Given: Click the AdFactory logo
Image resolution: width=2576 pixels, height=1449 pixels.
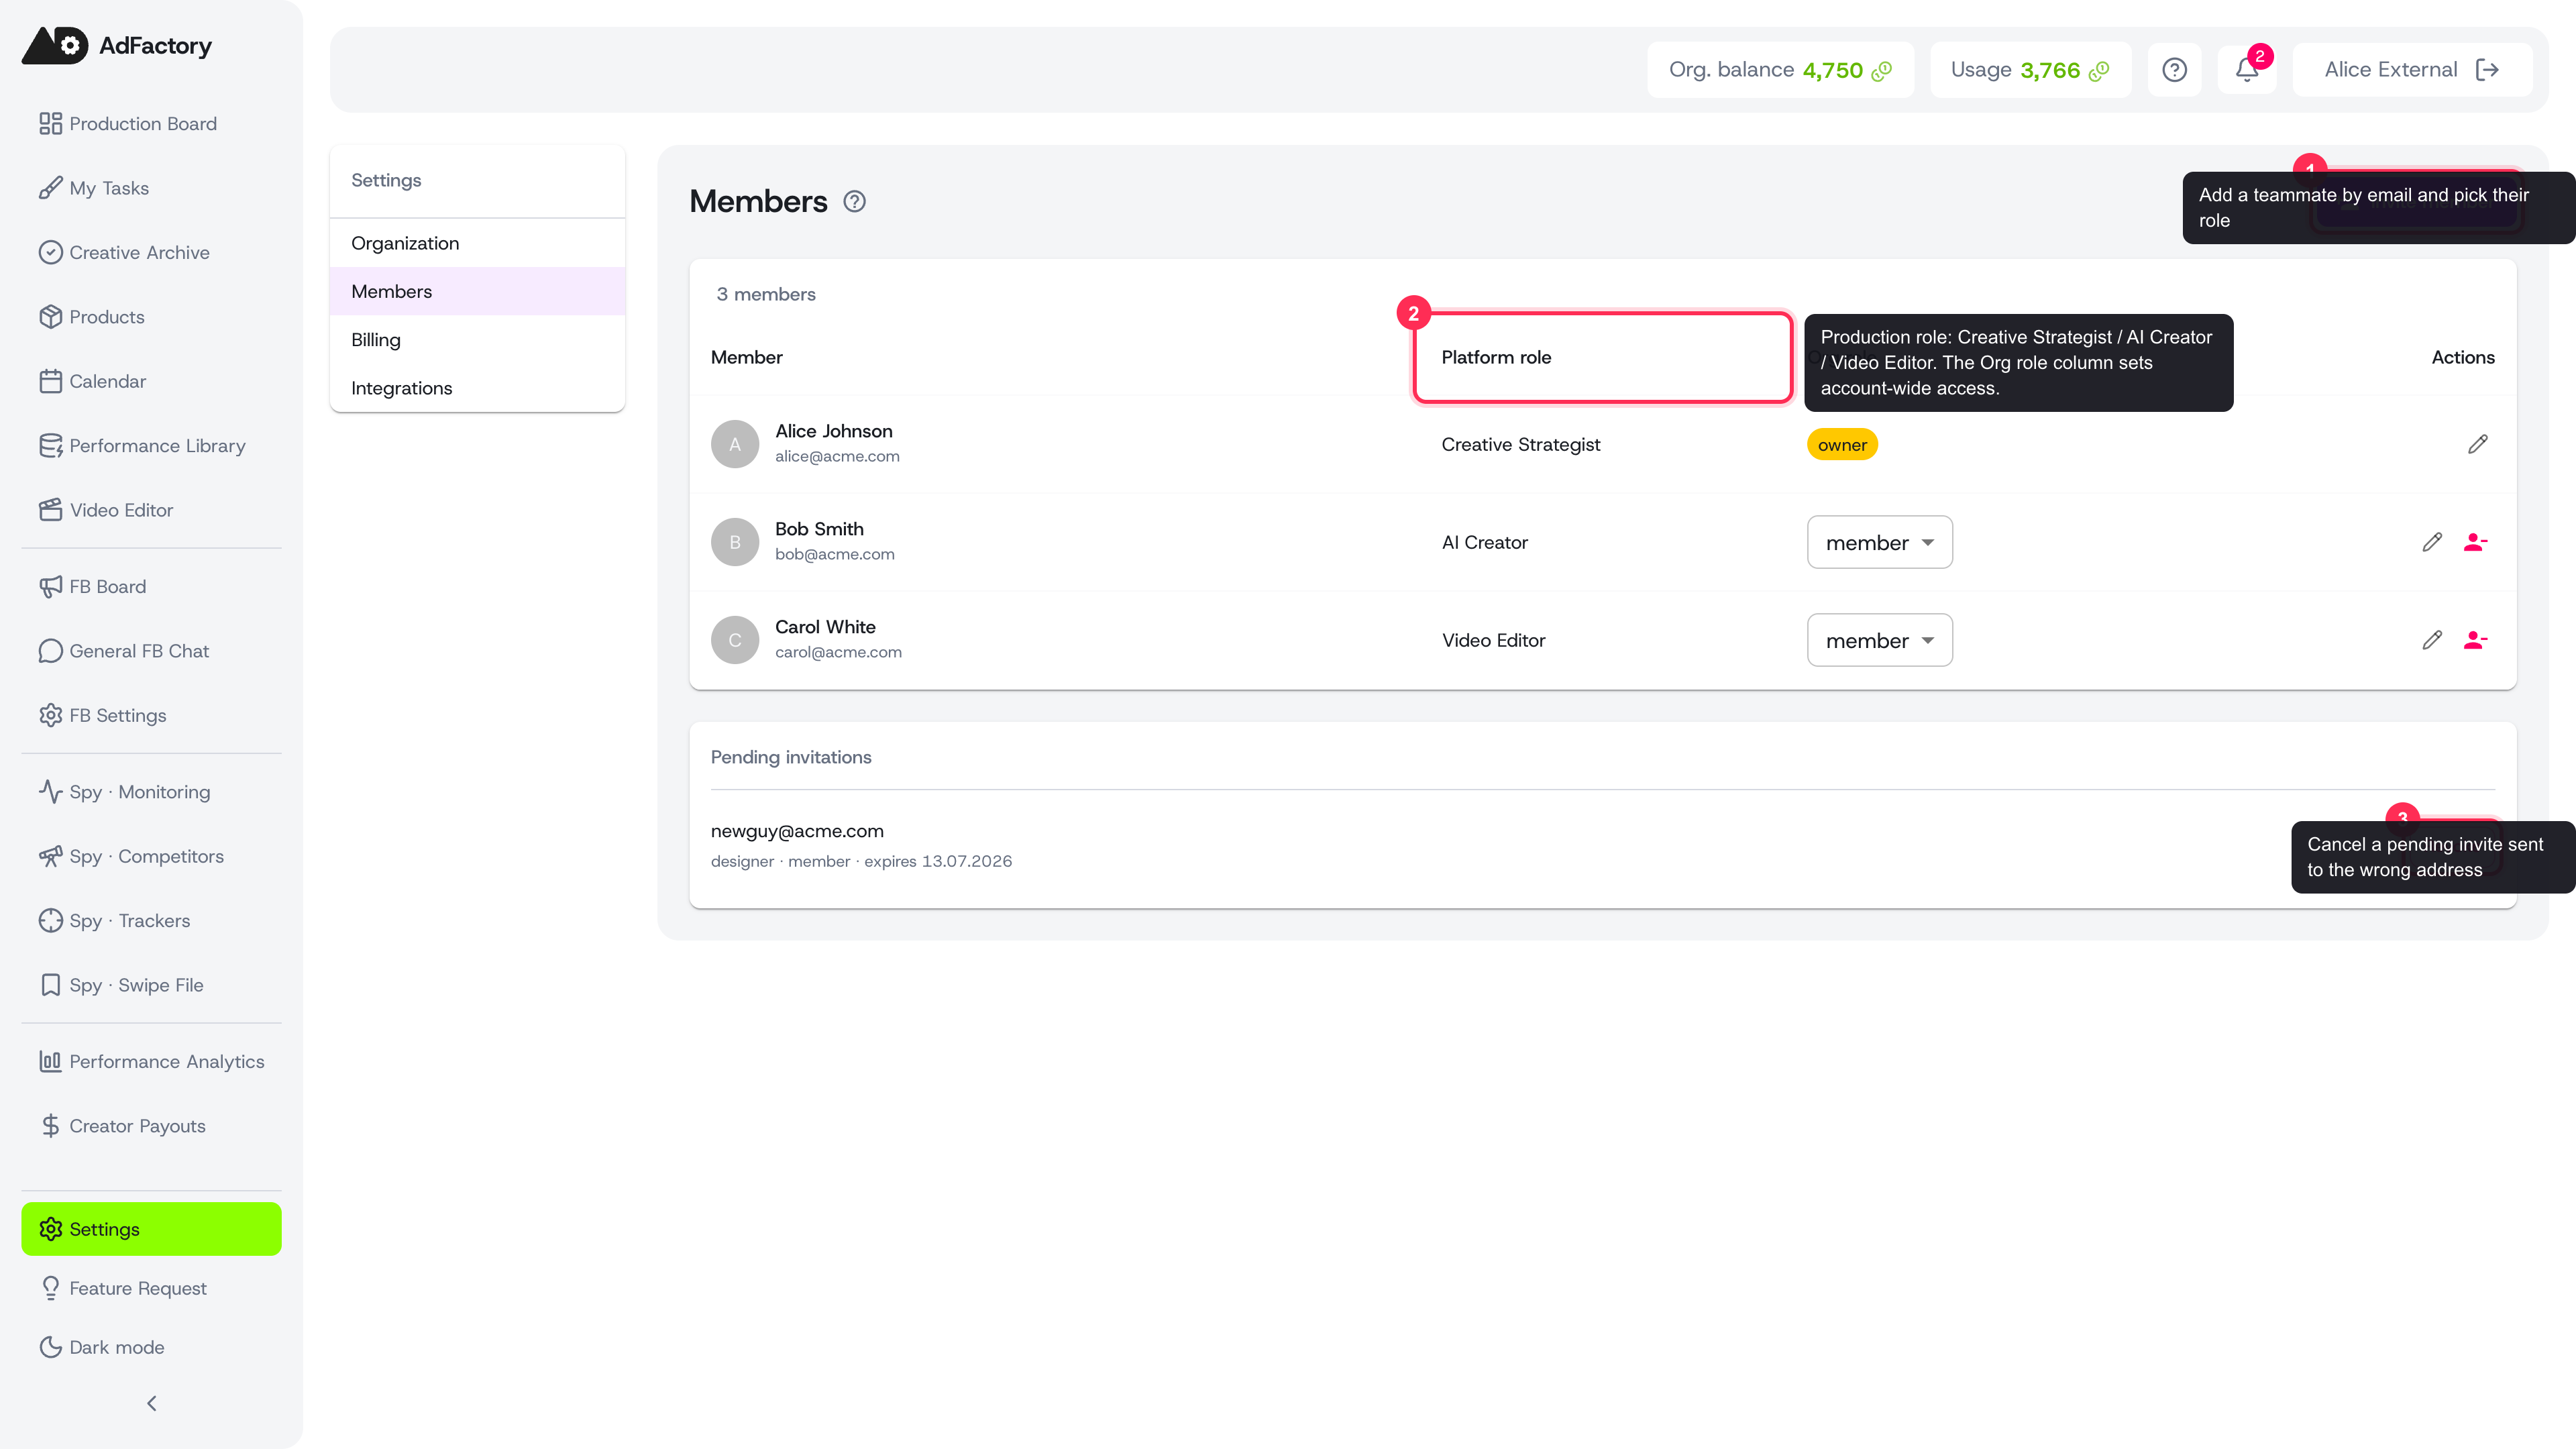Looking at the screenshot, I should tap(117, 45).
